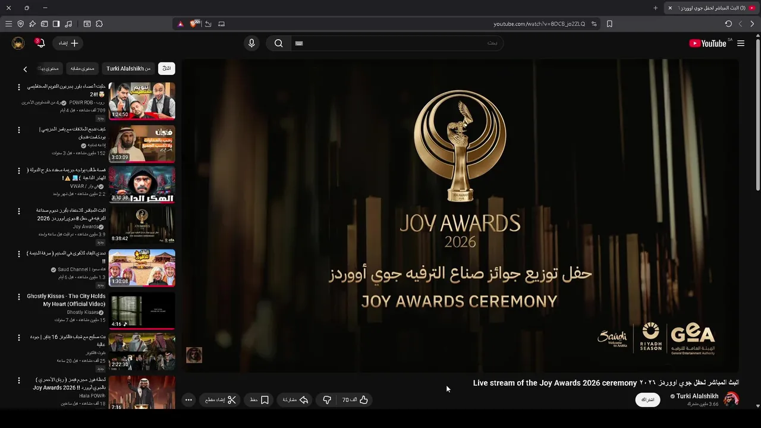Screen dimensions: 761x428
Task: Close the Joy Awards YouTube tab
Action: pos(670,8)
